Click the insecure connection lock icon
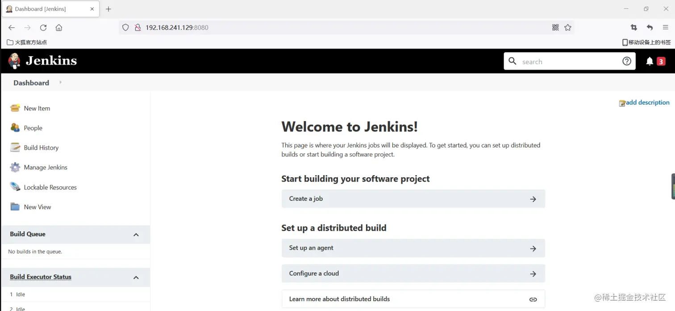The height and width of the screenshot is (311, 675). (x=137, y=28)
